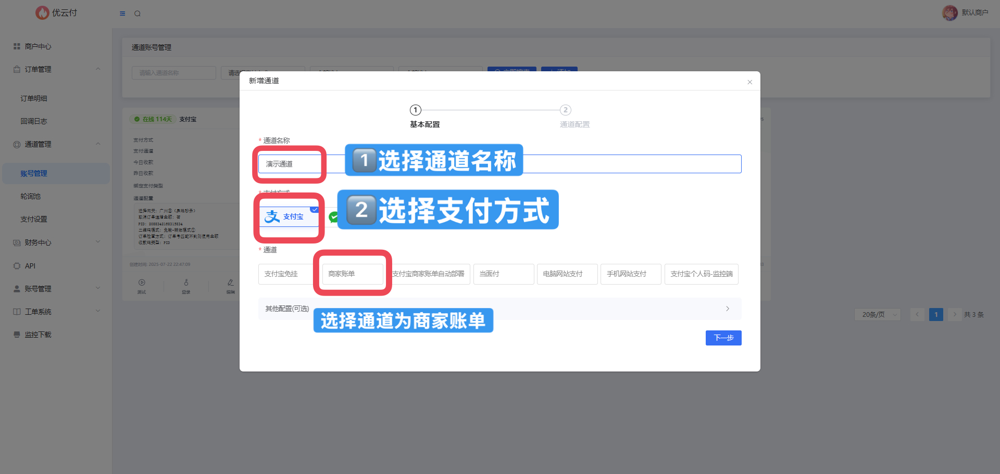This screenshot has height=474, width=1000.
Task: Click the API icon in sidebar
Action: [x=17, y=266]
